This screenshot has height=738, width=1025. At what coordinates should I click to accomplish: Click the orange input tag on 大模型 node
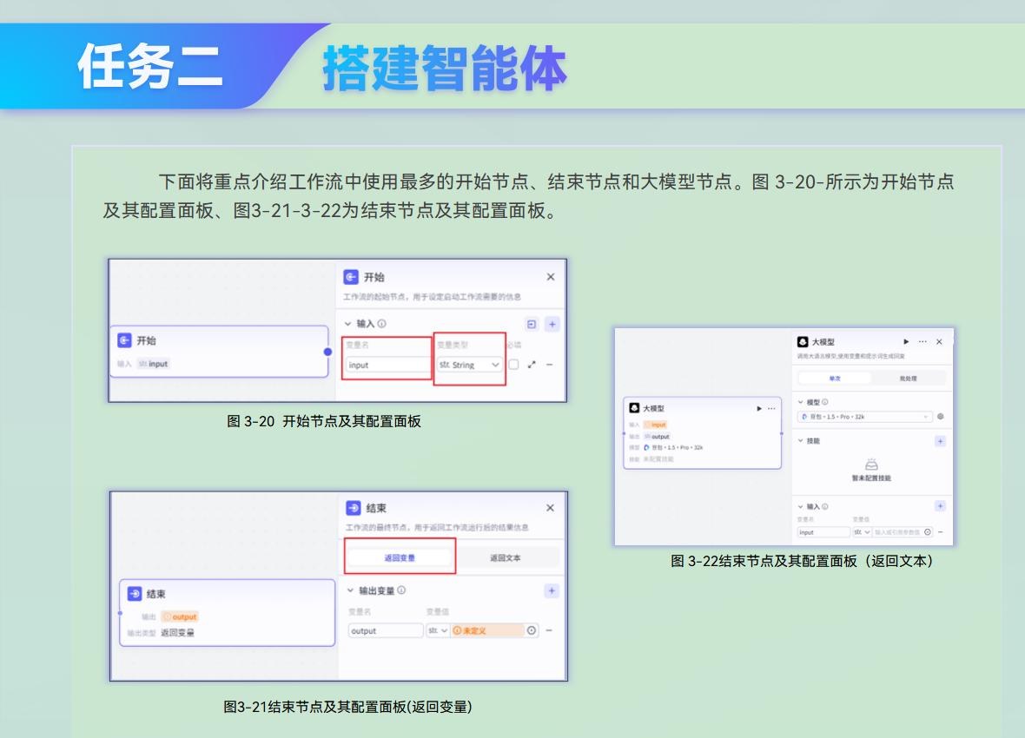(x=656, y=425)
